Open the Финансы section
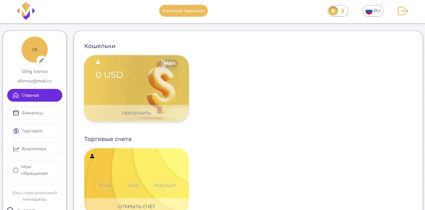The width and height of the screenshot is (425, 210). point(35,113)
